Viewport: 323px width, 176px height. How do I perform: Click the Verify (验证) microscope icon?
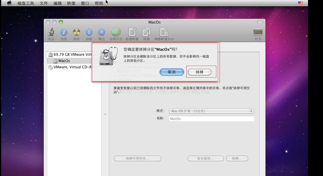tap(51, 32)
